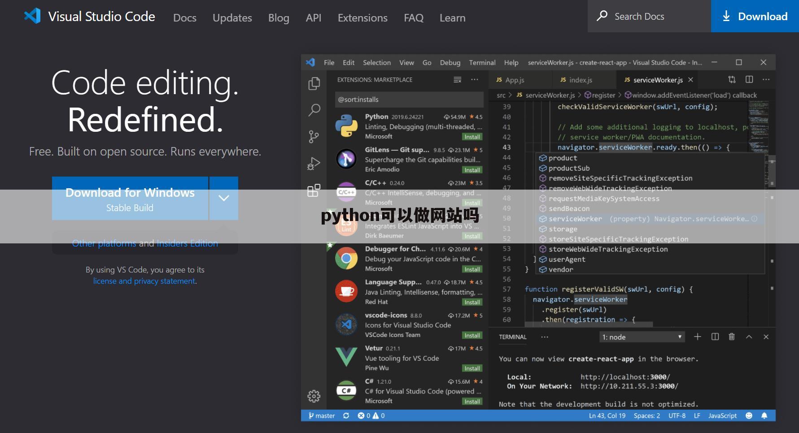The height and width of the screenshot is (433, 799).
Task: Toggle the Problems panel via error counter
Action: 370,416
